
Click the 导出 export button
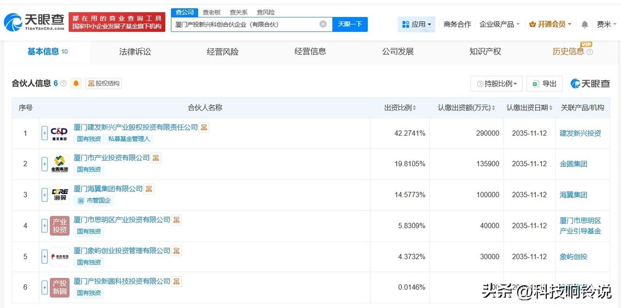pyautogui.click(x=544, y=84)
